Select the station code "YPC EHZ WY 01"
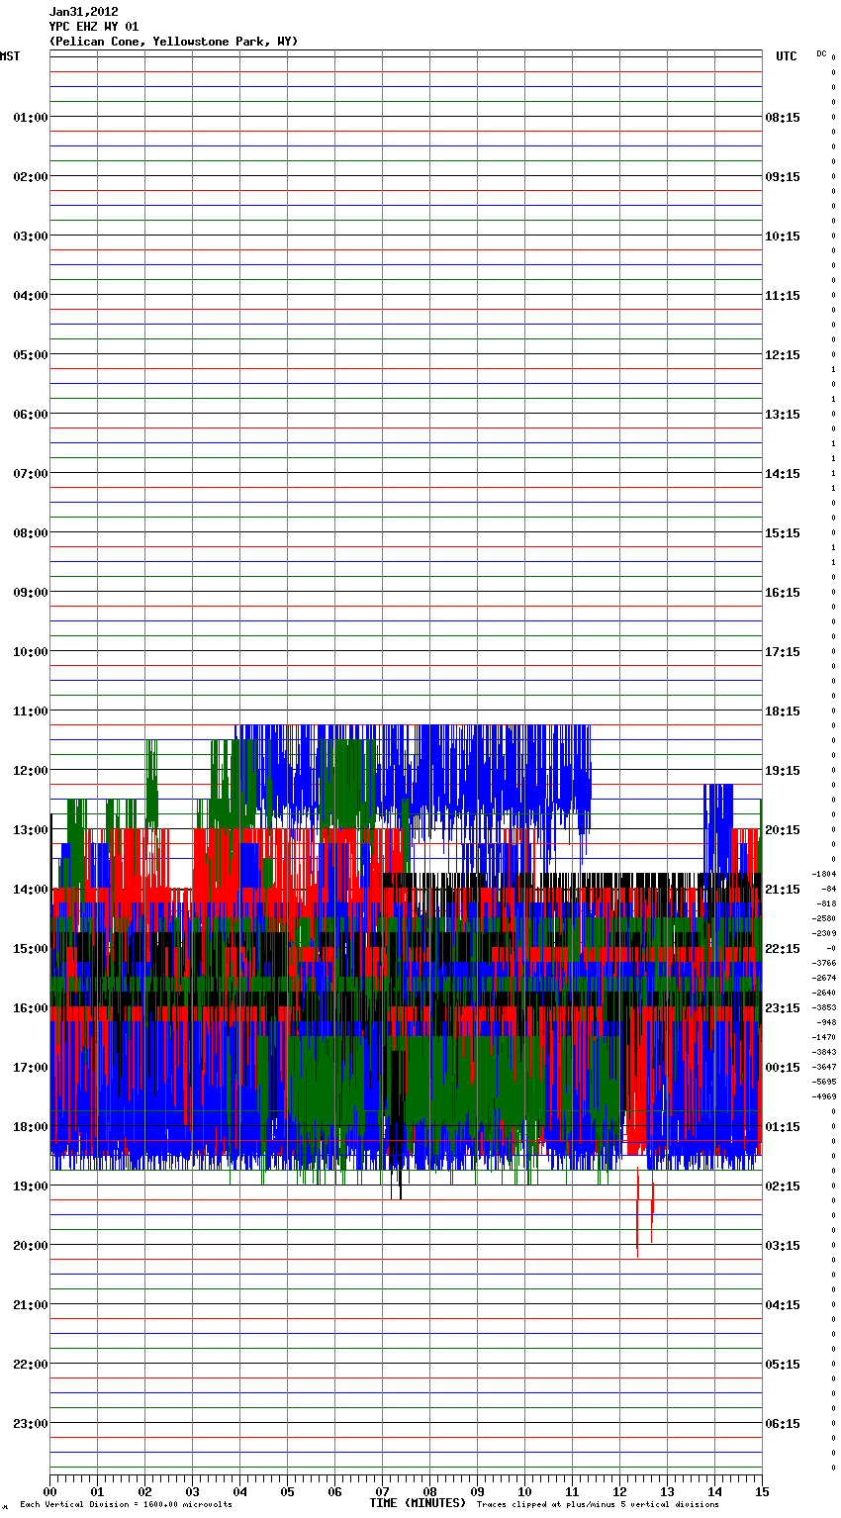The height and width of the screenshot is (1518, 841). tap(94, 27)
